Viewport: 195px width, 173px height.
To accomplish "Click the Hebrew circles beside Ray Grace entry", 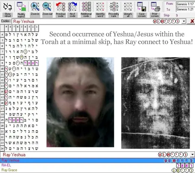I will coord(182,170).
